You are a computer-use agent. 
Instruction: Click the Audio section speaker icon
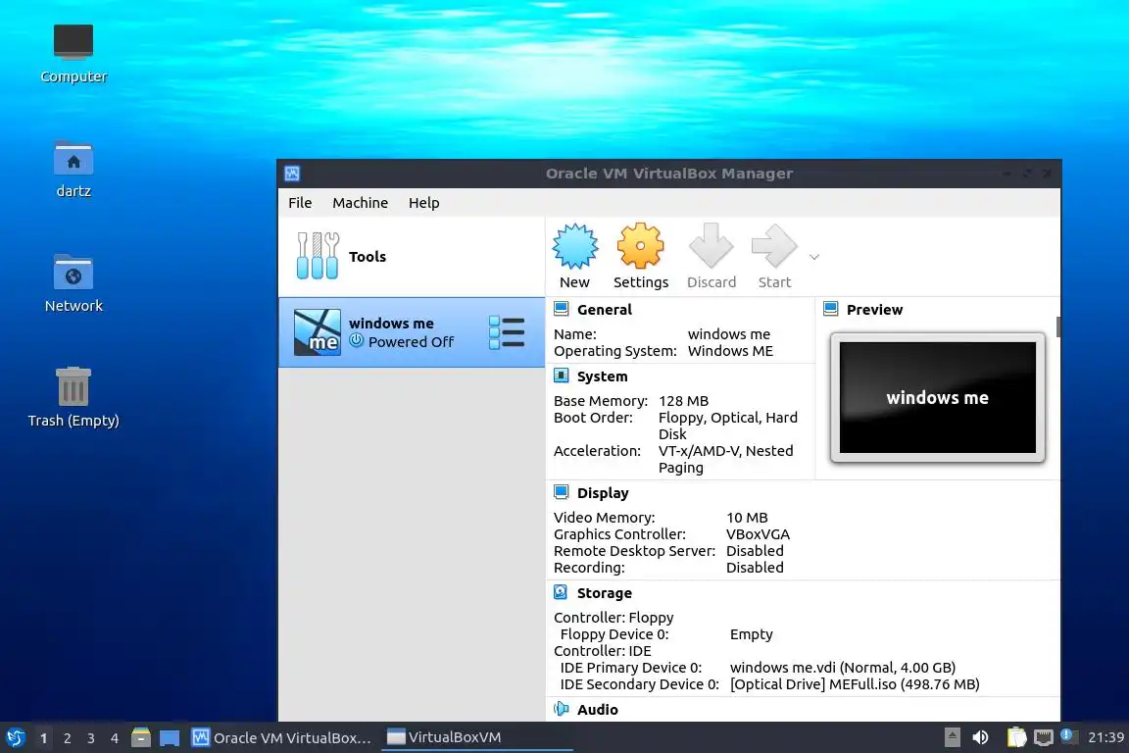(x=561, y=709)
